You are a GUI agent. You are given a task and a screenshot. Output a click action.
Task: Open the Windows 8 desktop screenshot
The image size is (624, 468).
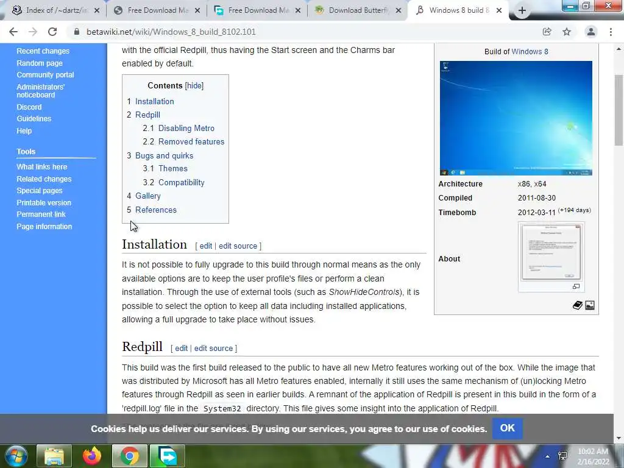coord(516,118)
